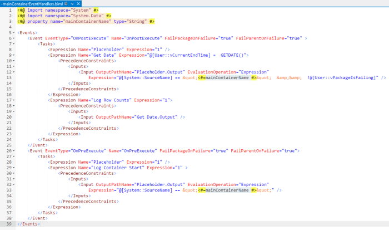Collapse the Tasks fold on line 27
389x230 pixels.
coord(14,156)
